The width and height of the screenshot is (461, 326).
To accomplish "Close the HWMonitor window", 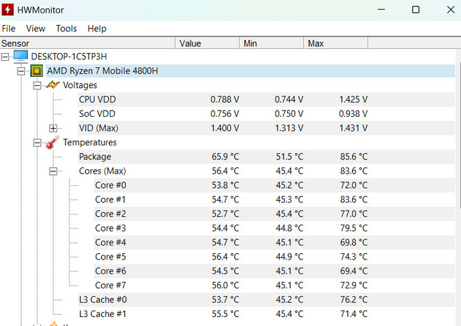I will (x=451, y=9).
